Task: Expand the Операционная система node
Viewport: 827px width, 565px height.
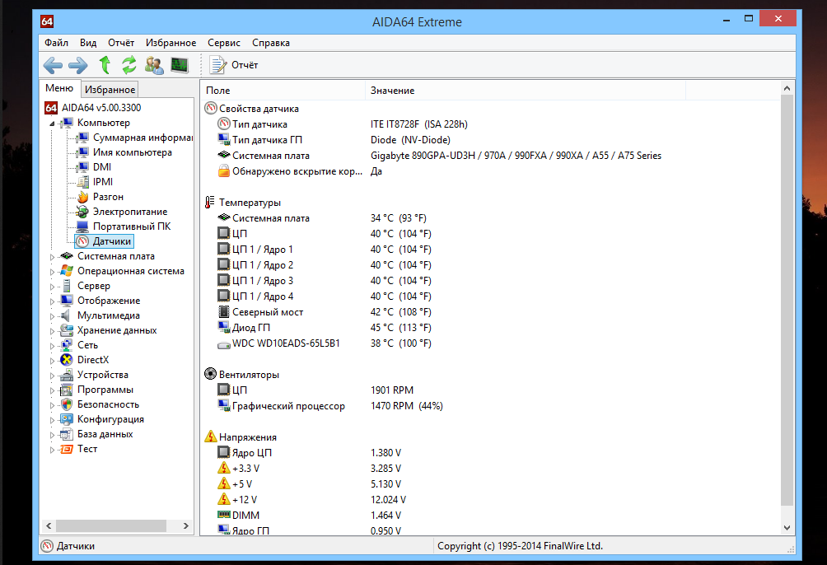Action: pos(52,272)
